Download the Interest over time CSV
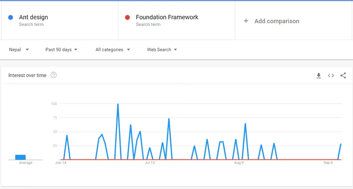The image size is (353, 189). click(x=319, y=76)
